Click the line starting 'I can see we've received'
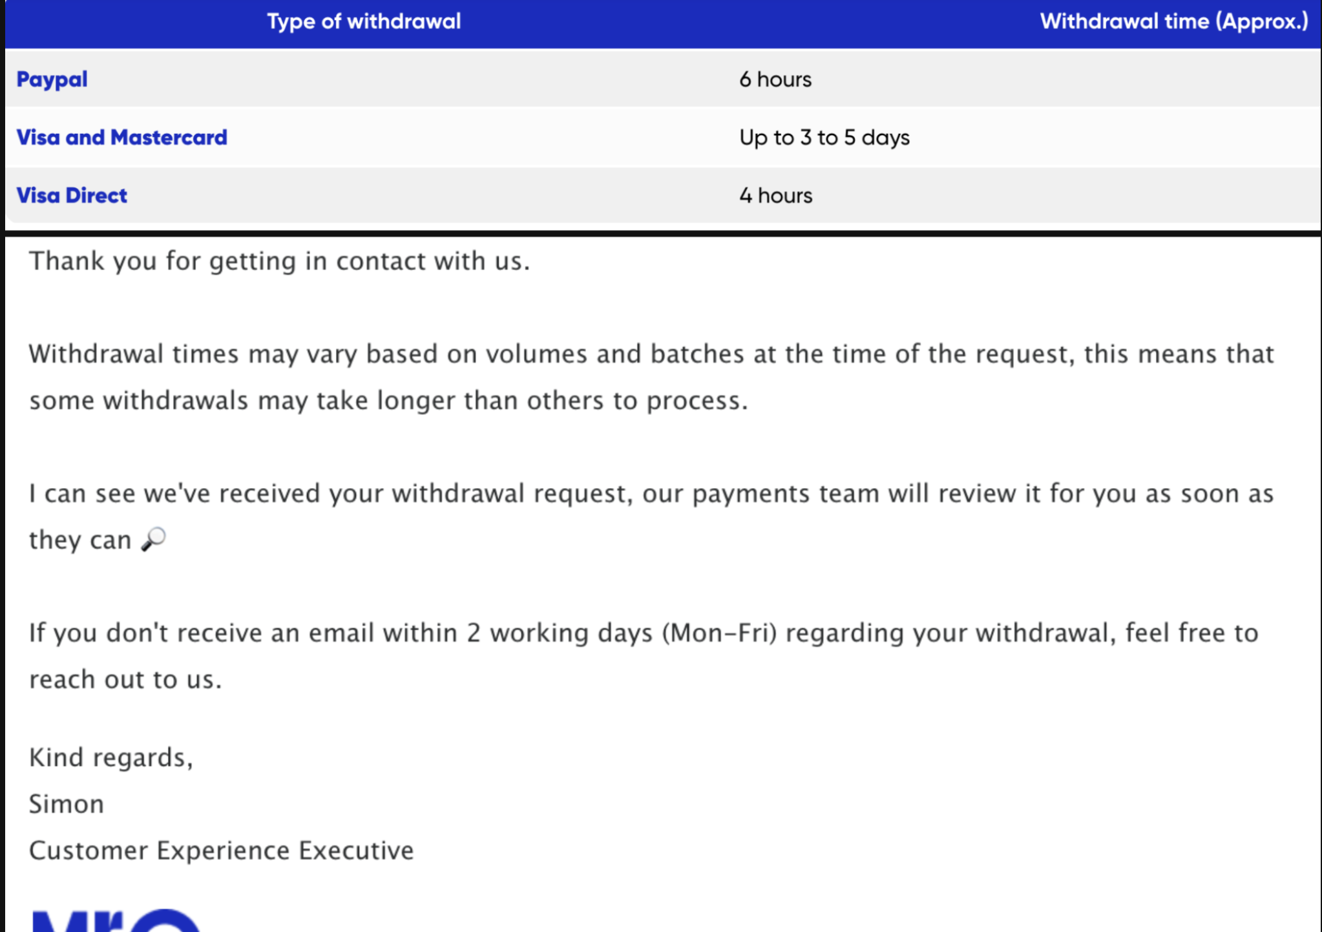1322x932 pixels. point(651,494)
